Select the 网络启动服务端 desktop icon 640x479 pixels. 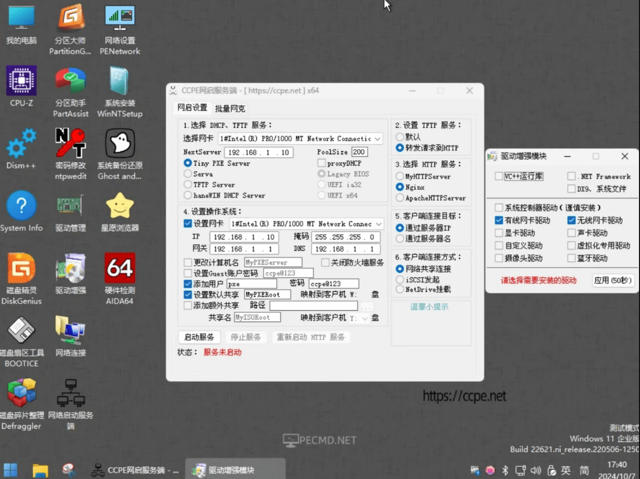coord(70,404)
